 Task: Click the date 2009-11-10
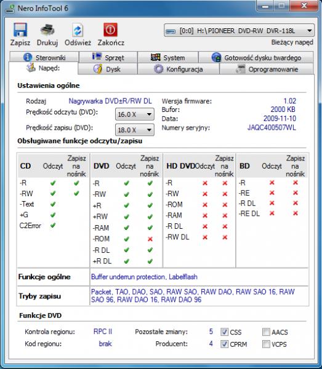click(280, 118)
